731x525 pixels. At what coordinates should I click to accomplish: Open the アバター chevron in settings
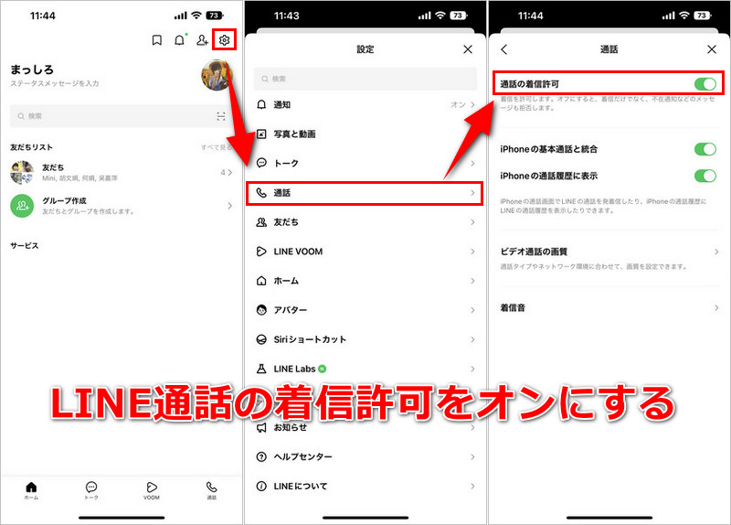[472, 310]
